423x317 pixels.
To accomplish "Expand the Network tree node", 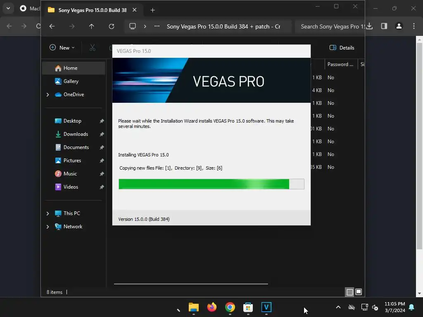I will [48, 227].
